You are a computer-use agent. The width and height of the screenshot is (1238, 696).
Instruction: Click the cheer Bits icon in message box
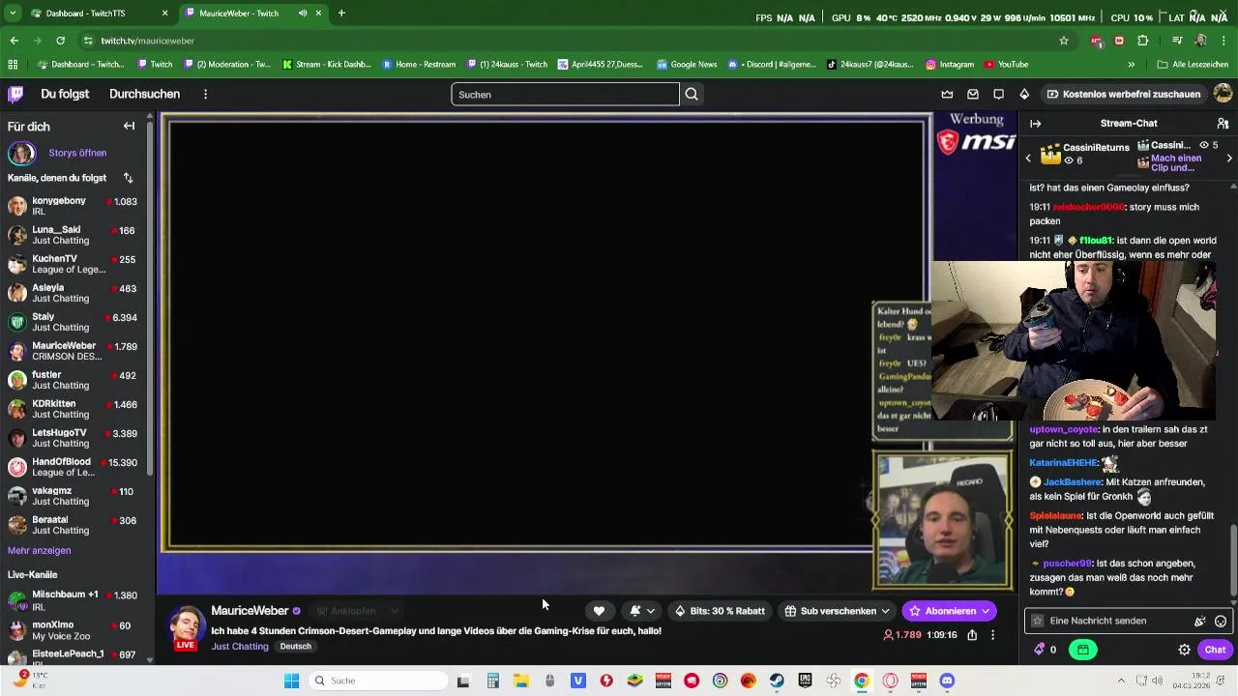[x=1200, y=621]
